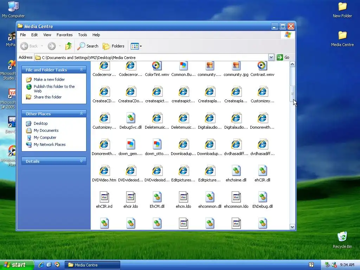Screen dimensions: 360x270
Task: Open the View menu
Action: (x=47, y=35)
